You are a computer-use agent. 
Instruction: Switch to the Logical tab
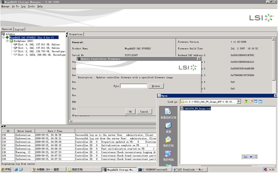click(19, 29)
